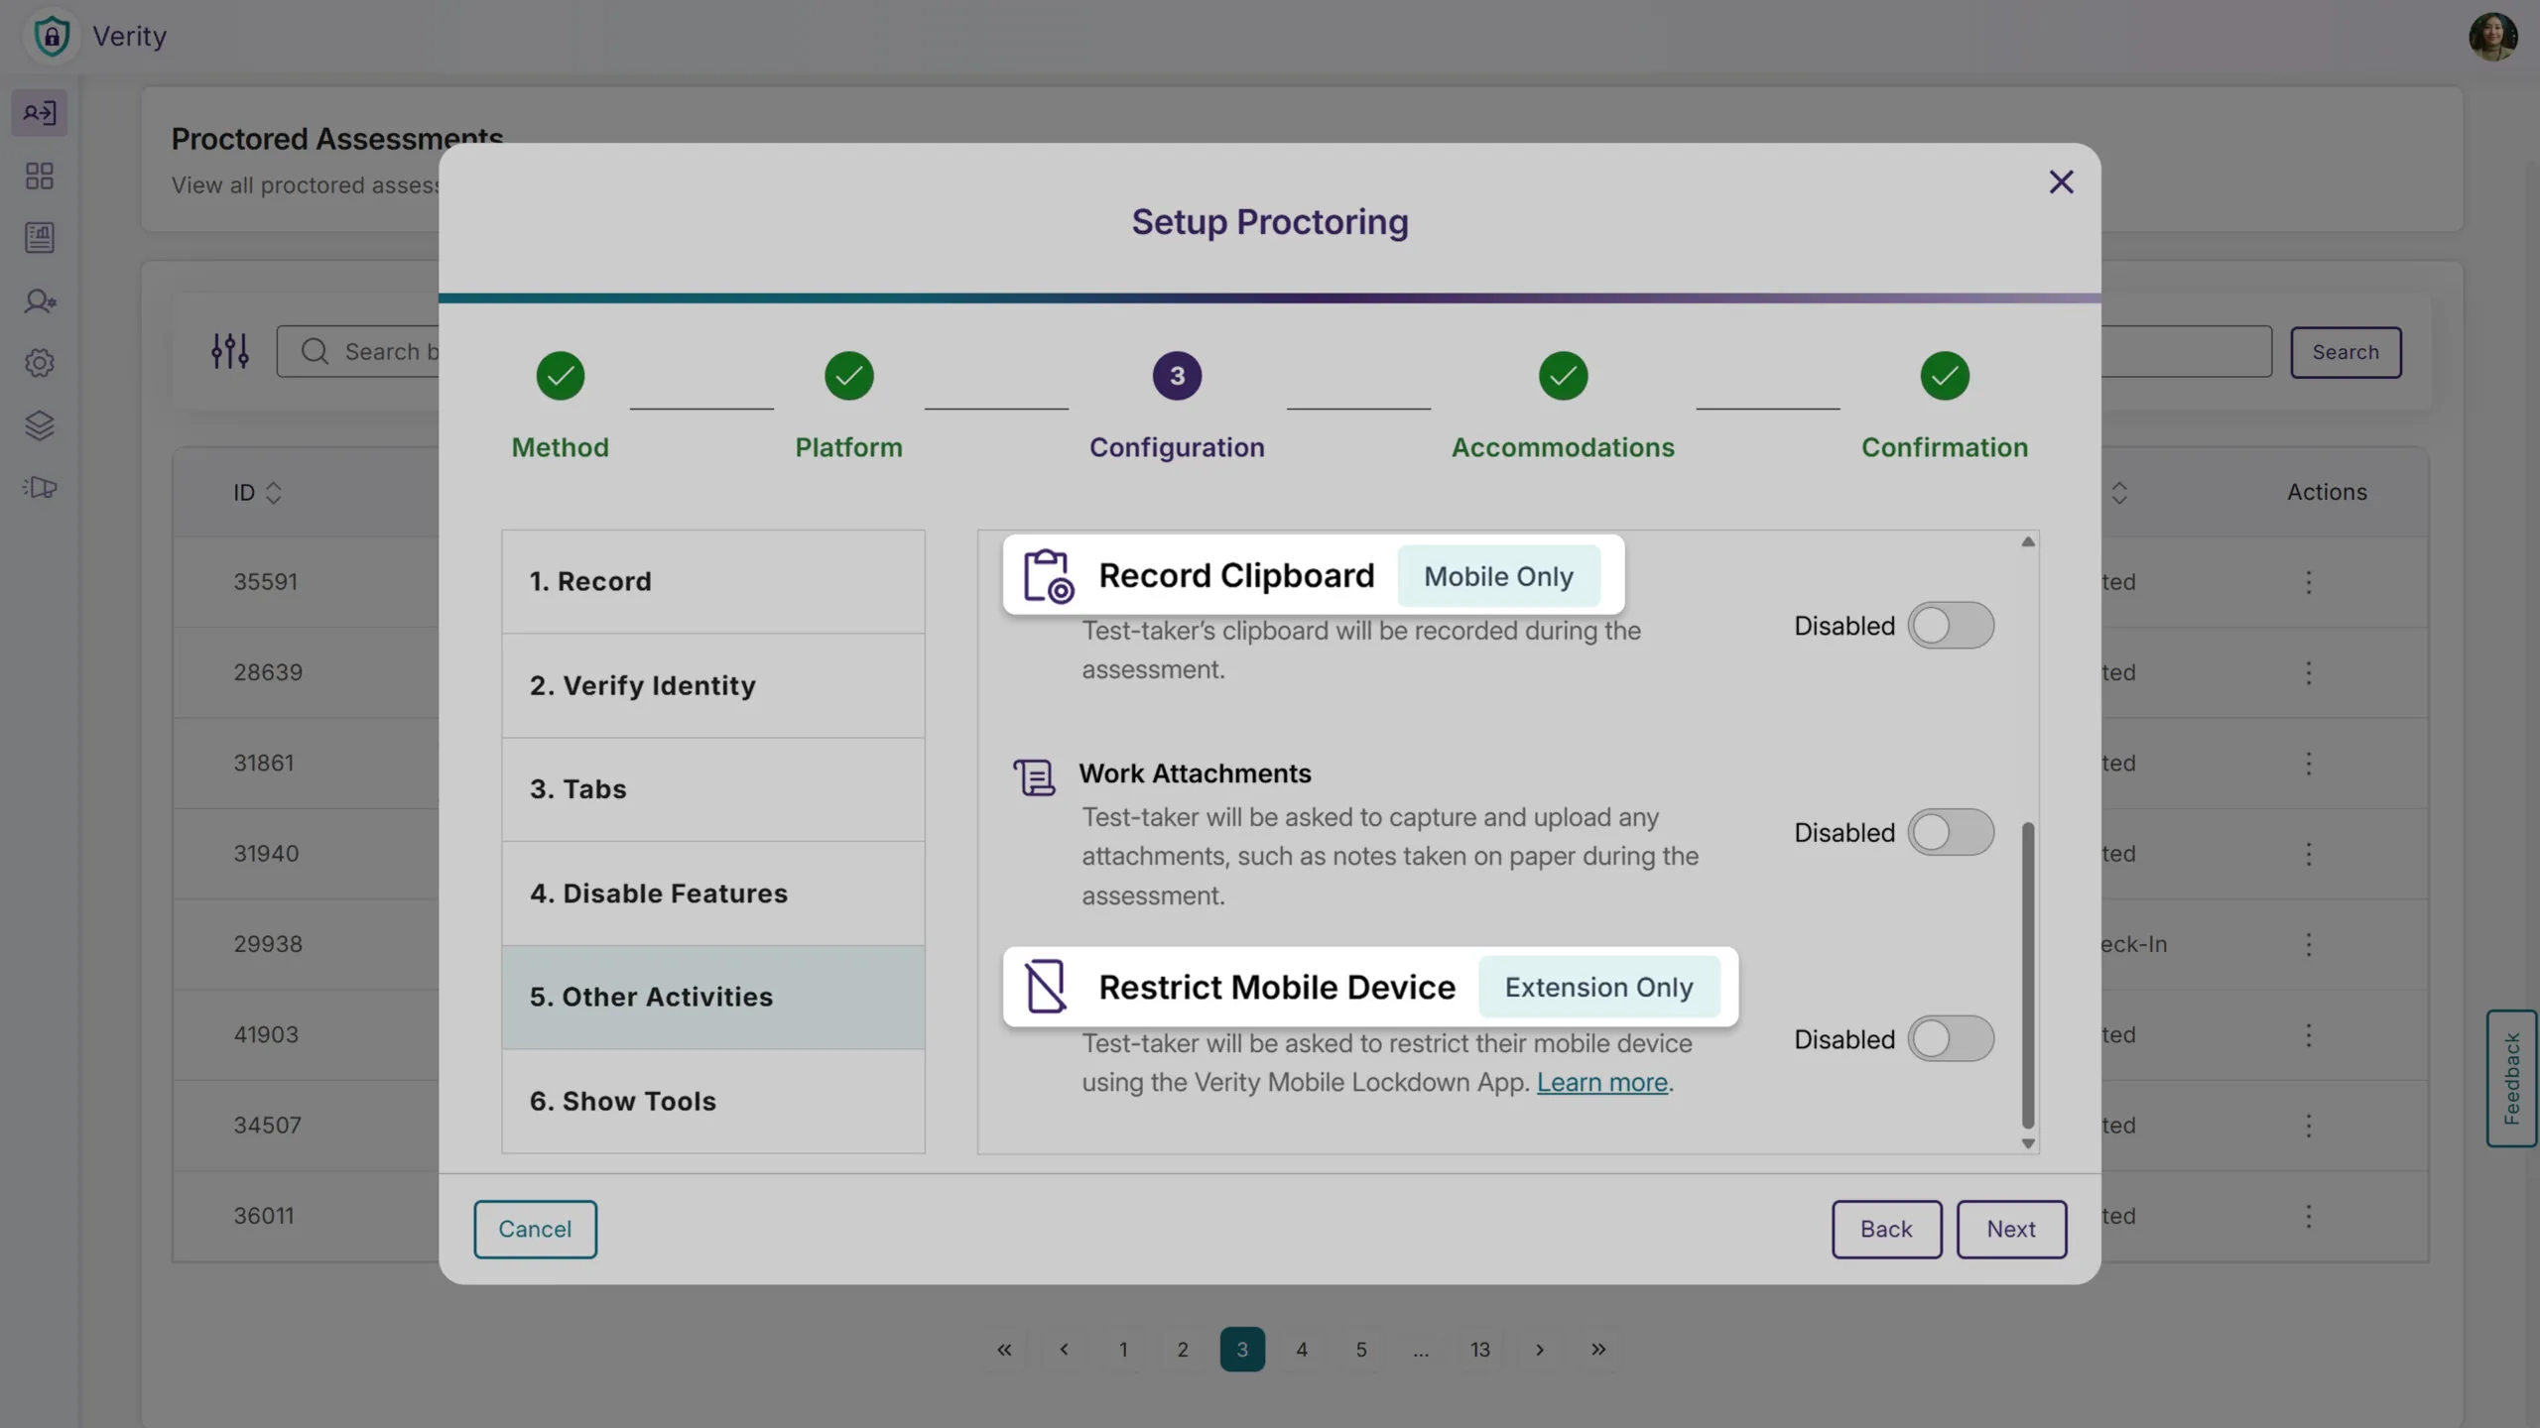This screenshot has height=1428, width=2540.
Task: Select the layers stack icon in sidebar
Action: click(40, 425)
